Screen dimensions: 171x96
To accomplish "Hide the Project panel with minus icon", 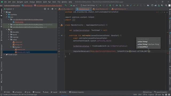I will (x=56, y=9).
